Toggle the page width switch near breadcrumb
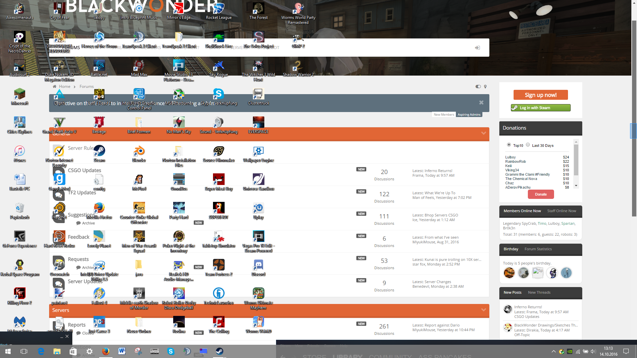This screenshot has width=637, height=358. (x=478, y=87)
